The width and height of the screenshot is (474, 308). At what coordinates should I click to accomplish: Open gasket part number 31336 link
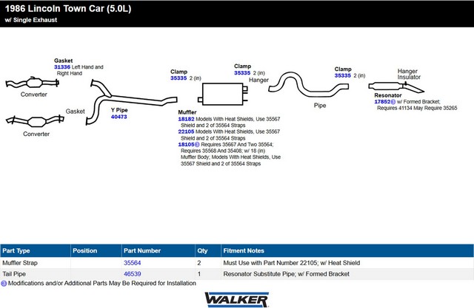click(x=62, y=67)
